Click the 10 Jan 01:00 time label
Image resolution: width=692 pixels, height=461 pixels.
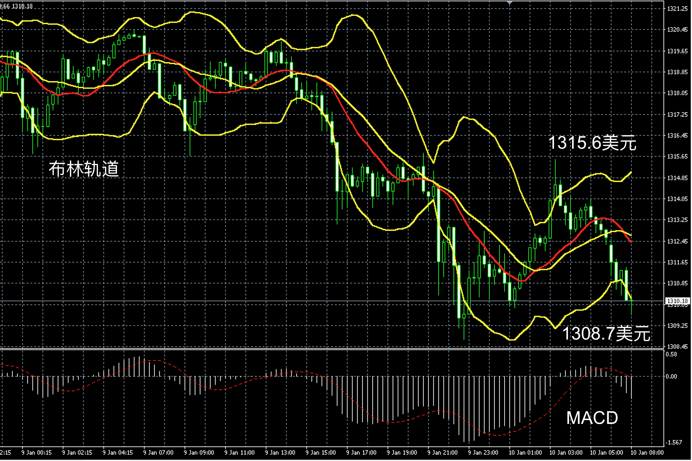click(x=525, y=452)
